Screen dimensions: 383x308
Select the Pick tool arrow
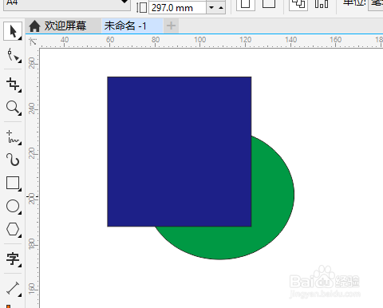point(13,31)
